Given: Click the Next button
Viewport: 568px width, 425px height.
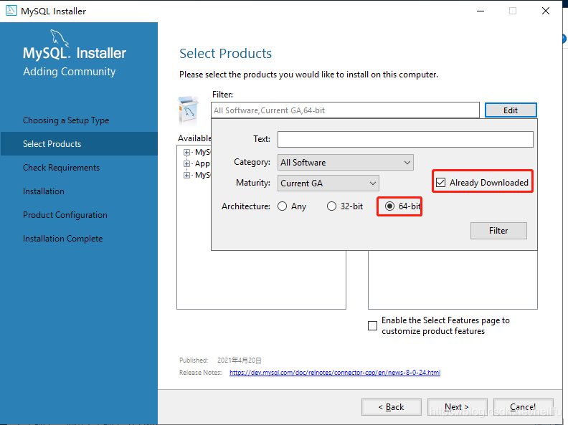Looking at the screenshot, I should pyautogui.click(x=457, y=407).
